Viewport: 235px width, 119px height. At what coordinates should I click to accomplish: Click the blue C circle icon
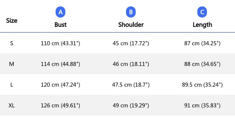(202, 12)
